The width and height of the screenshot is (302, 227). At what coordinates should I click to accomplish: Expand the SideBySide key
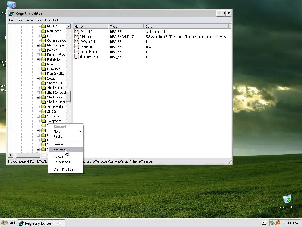pos(38,107)
